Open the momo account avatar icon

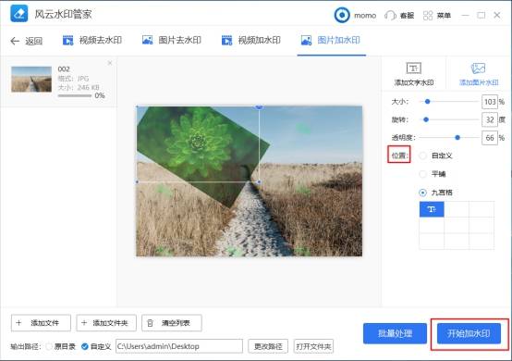coord(342,15)
